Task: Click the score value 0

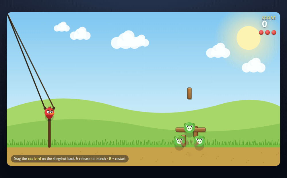Action: (x=264, y=24)
